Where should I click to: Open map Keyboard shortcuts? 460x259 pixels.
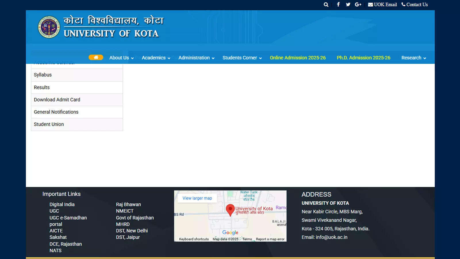[194, 239]
